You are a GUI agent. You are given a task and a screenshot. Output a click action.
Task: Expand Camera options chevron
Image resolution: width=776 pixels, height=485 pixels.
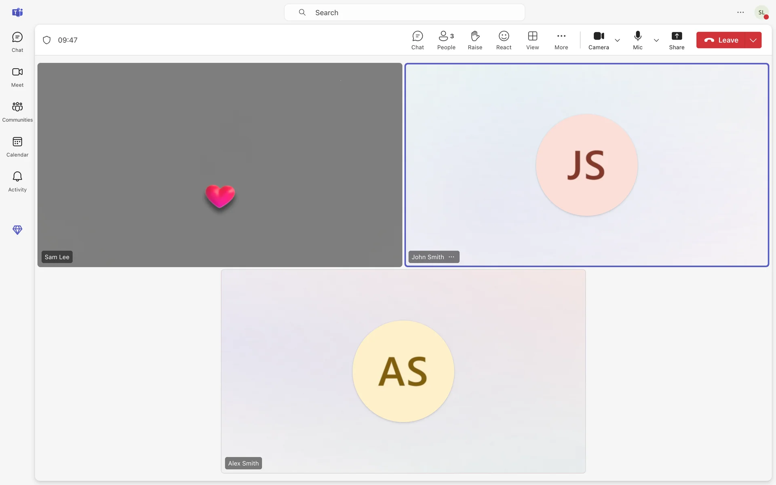click(617, 40)
